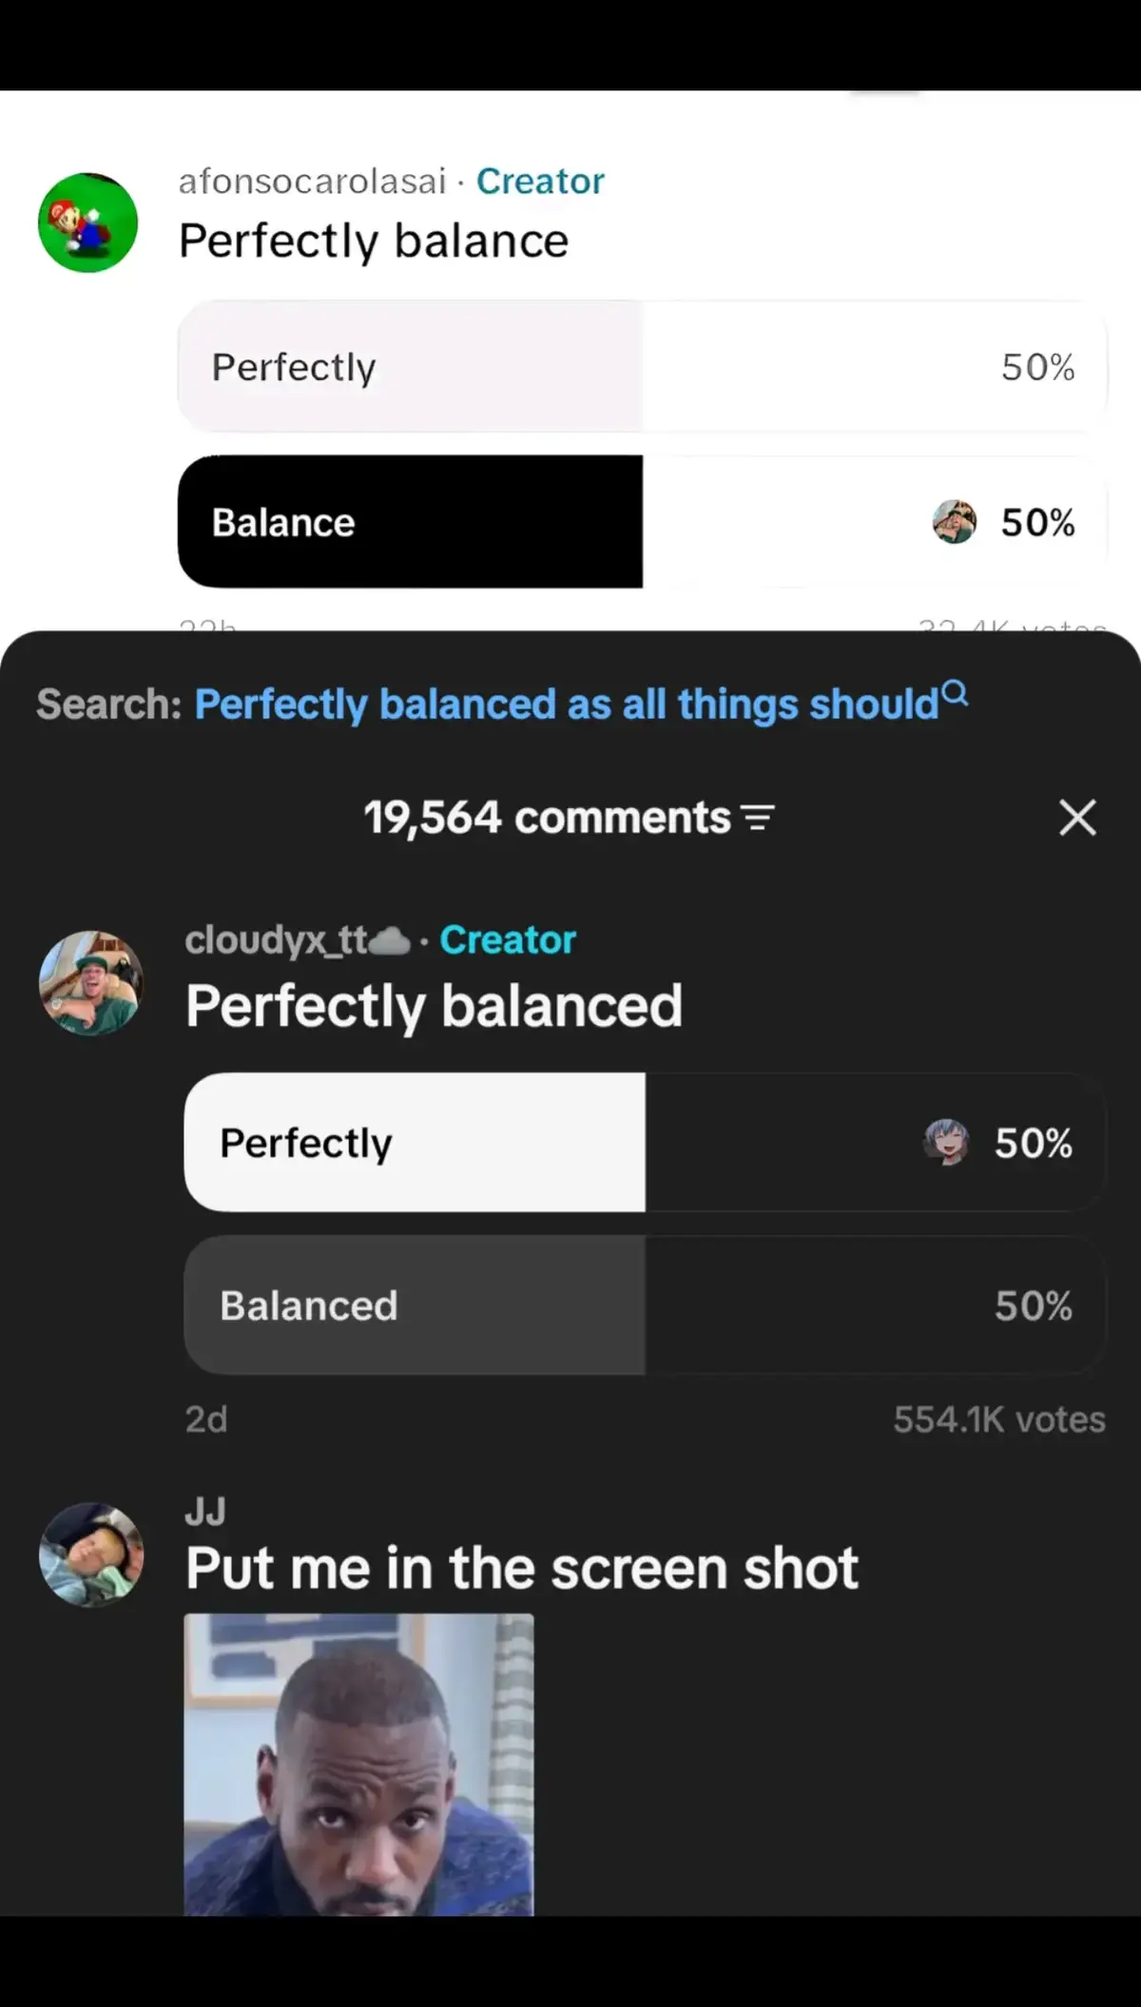The width and height of the screenshot is (1141, 2007).
Task: Open JJ's profile avatar
Action: [91, 1554]
